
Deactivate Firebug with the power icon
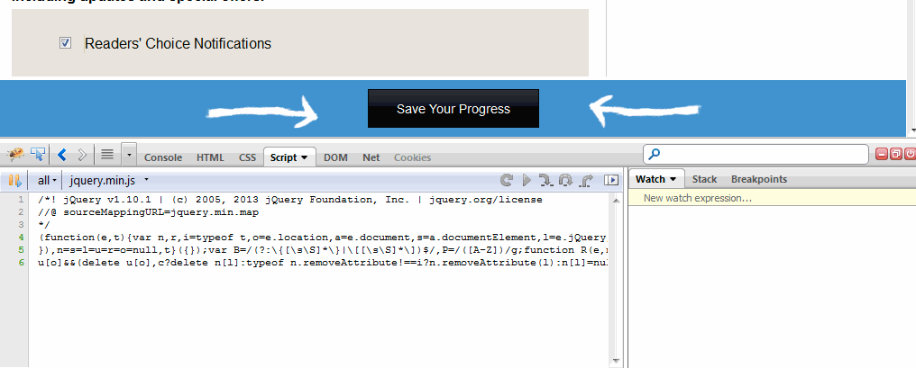click(910, 154)
